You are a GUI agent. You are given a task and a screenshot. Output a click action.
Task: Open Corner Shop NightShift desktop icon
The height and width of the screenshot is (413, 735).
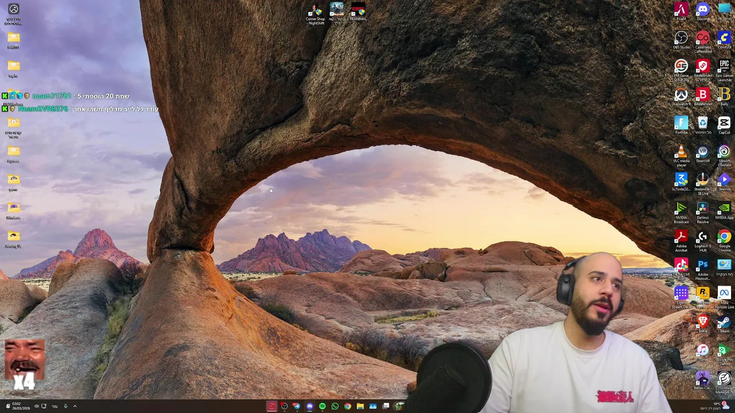coord(315,14)
